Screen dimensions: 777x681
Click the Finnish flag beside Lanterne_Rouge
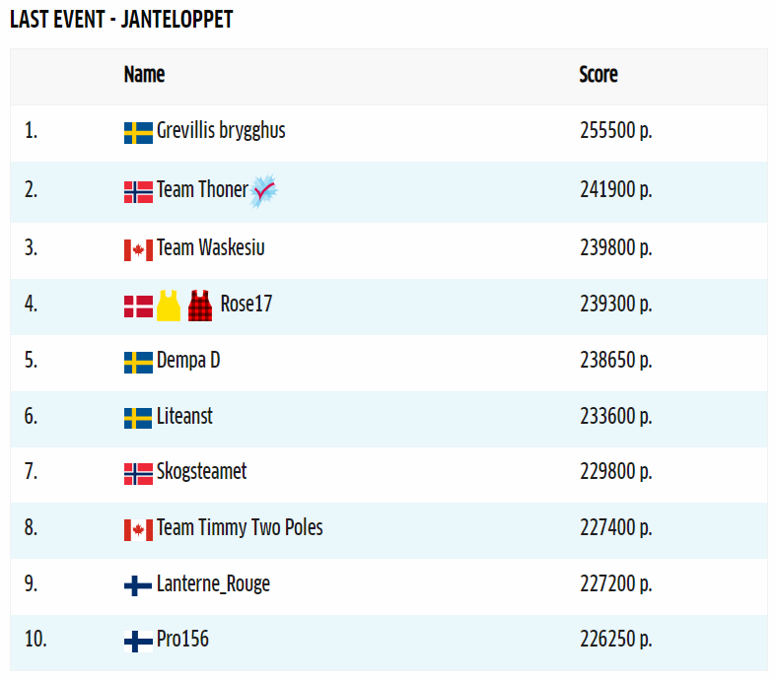(138, 586)
